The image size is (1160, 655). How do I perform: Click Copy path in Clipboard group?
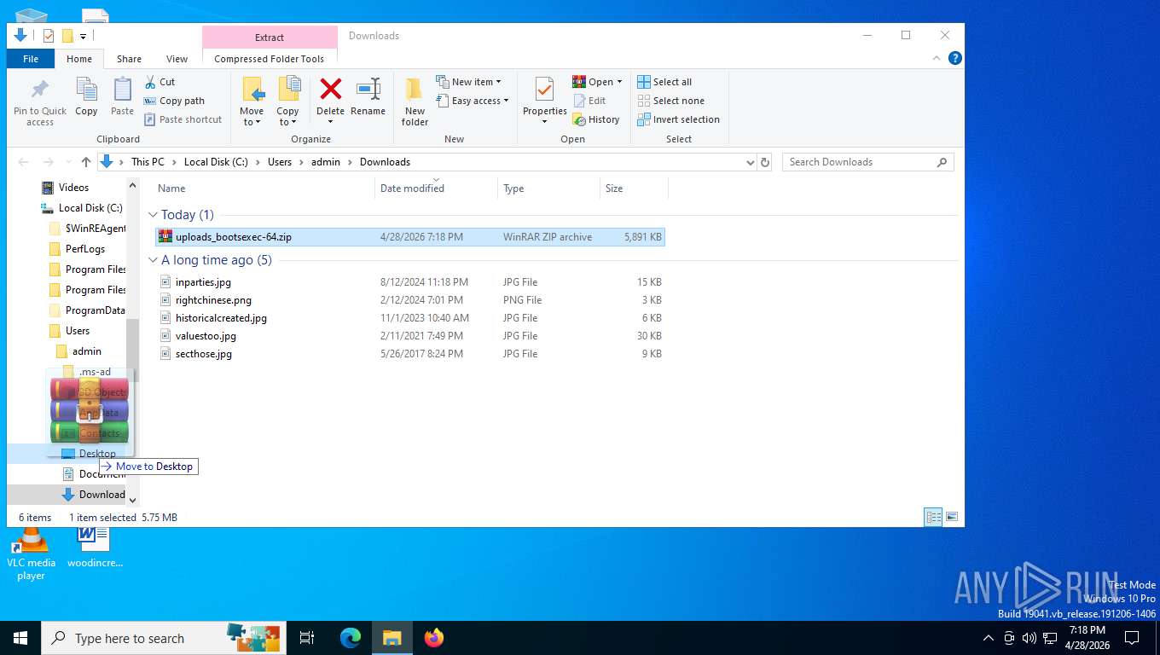pyautogui.click(x=174, y=101)
